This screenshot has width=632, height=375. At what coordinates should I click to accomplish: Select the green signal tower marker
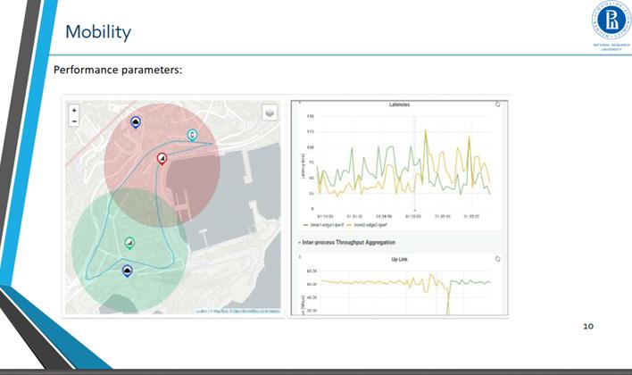pos(129,243)
